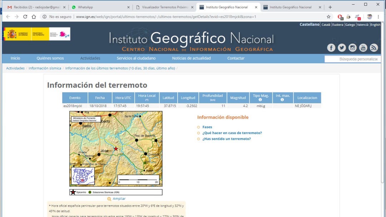Click the browser forward arrow

click(x=16, y=17)
